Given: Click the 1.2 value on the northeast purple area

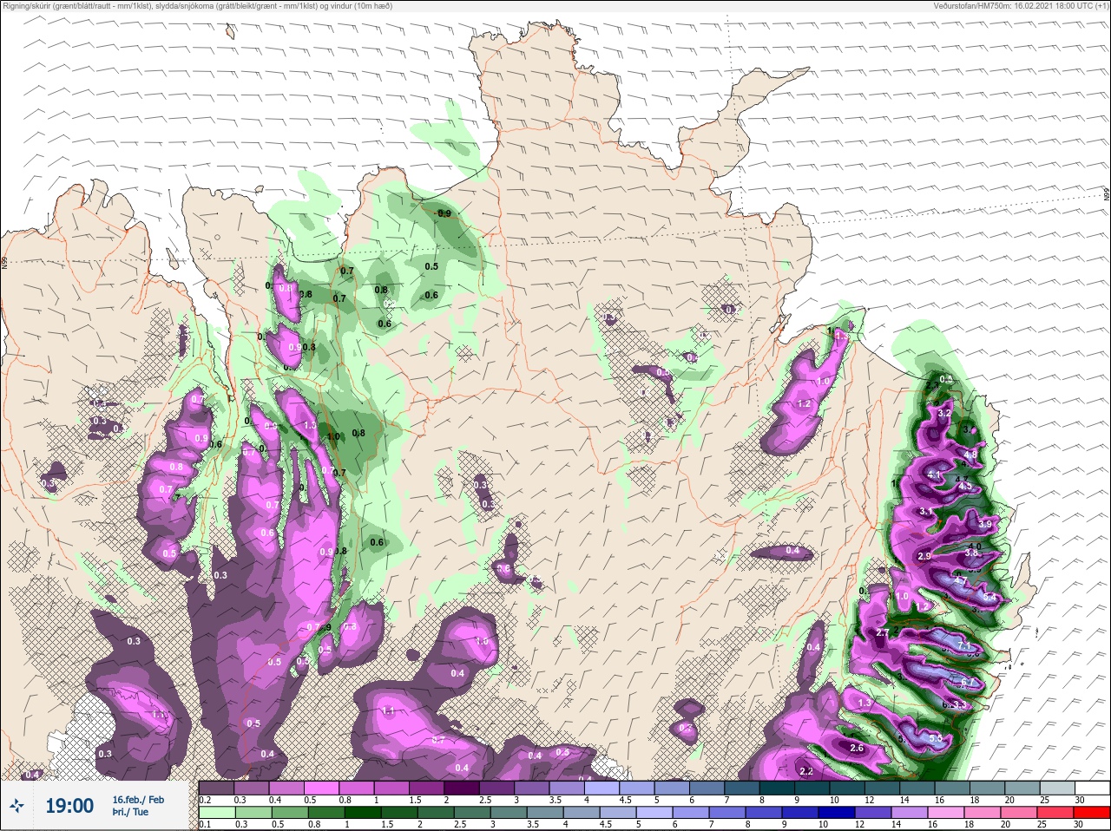Looking at the screenshot, I should click(x=804, y=404).
